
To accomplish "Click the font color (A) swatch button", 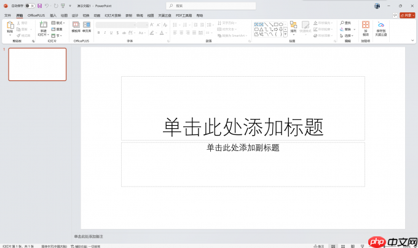I will tap(162, 33).
